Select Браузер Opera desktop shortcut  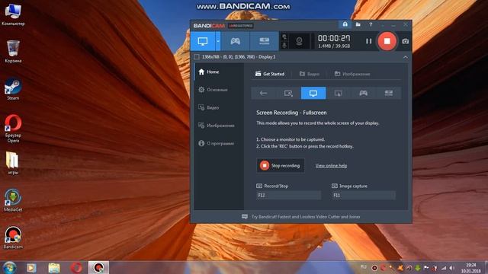13,129
